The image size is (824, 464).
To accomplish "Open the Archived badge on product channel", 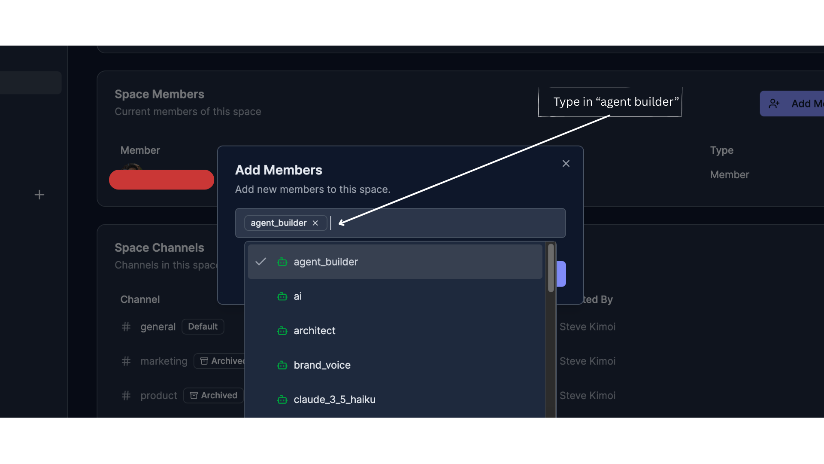I will click(213, 395).
